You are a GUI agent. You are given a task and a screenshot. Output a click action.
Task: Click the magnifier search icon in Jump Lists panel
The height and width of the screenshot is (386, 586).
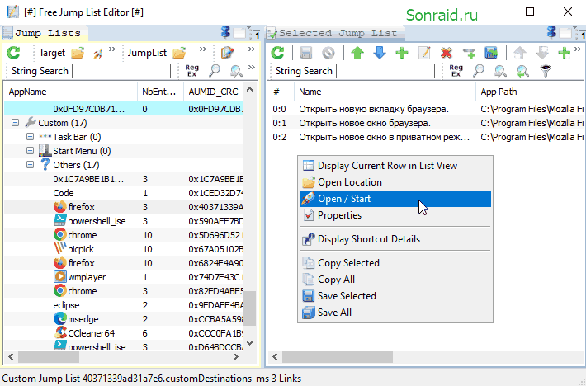pos(215,71)
